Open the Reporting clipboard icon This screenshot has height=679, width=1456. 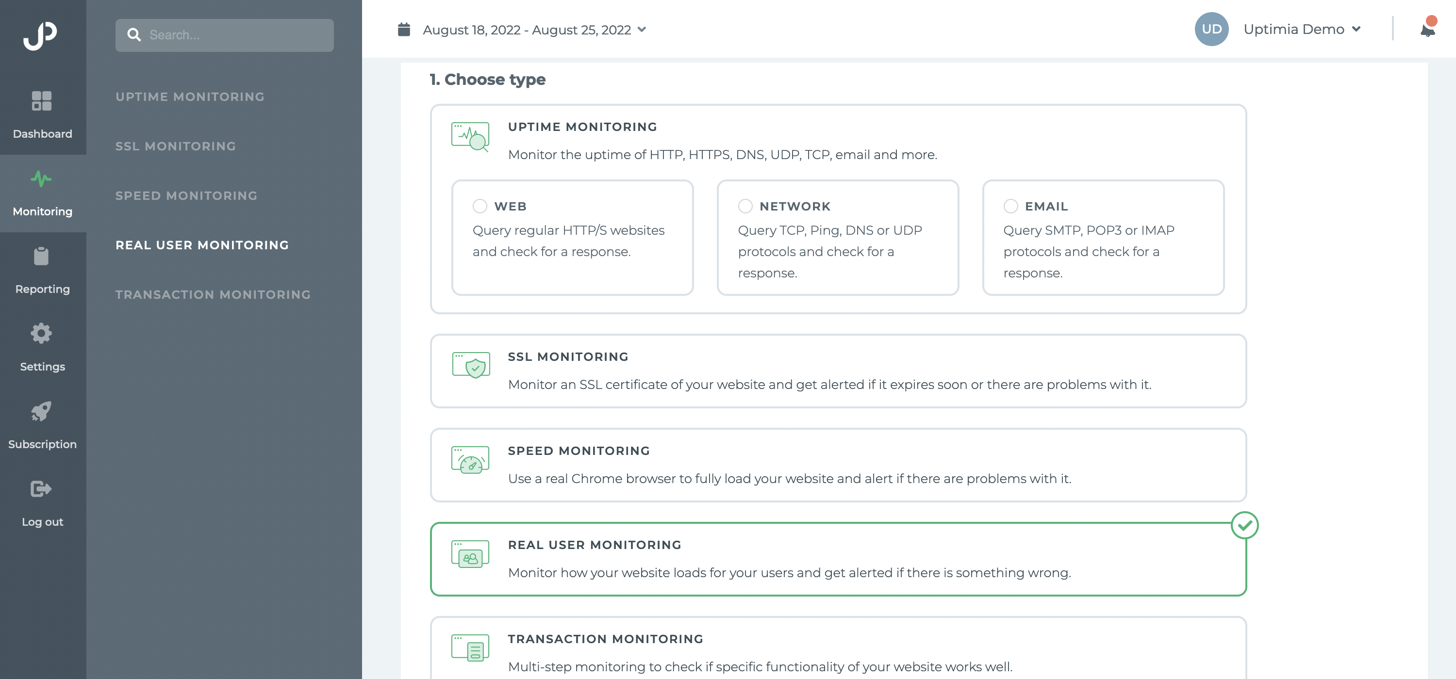click(x=41, y=256)
